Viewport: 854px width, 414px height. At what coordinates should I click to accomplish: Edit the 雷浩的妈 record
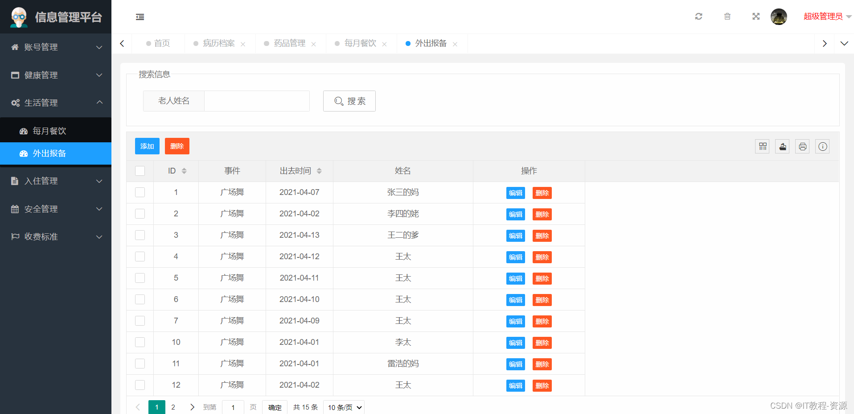tap(516, 364)
